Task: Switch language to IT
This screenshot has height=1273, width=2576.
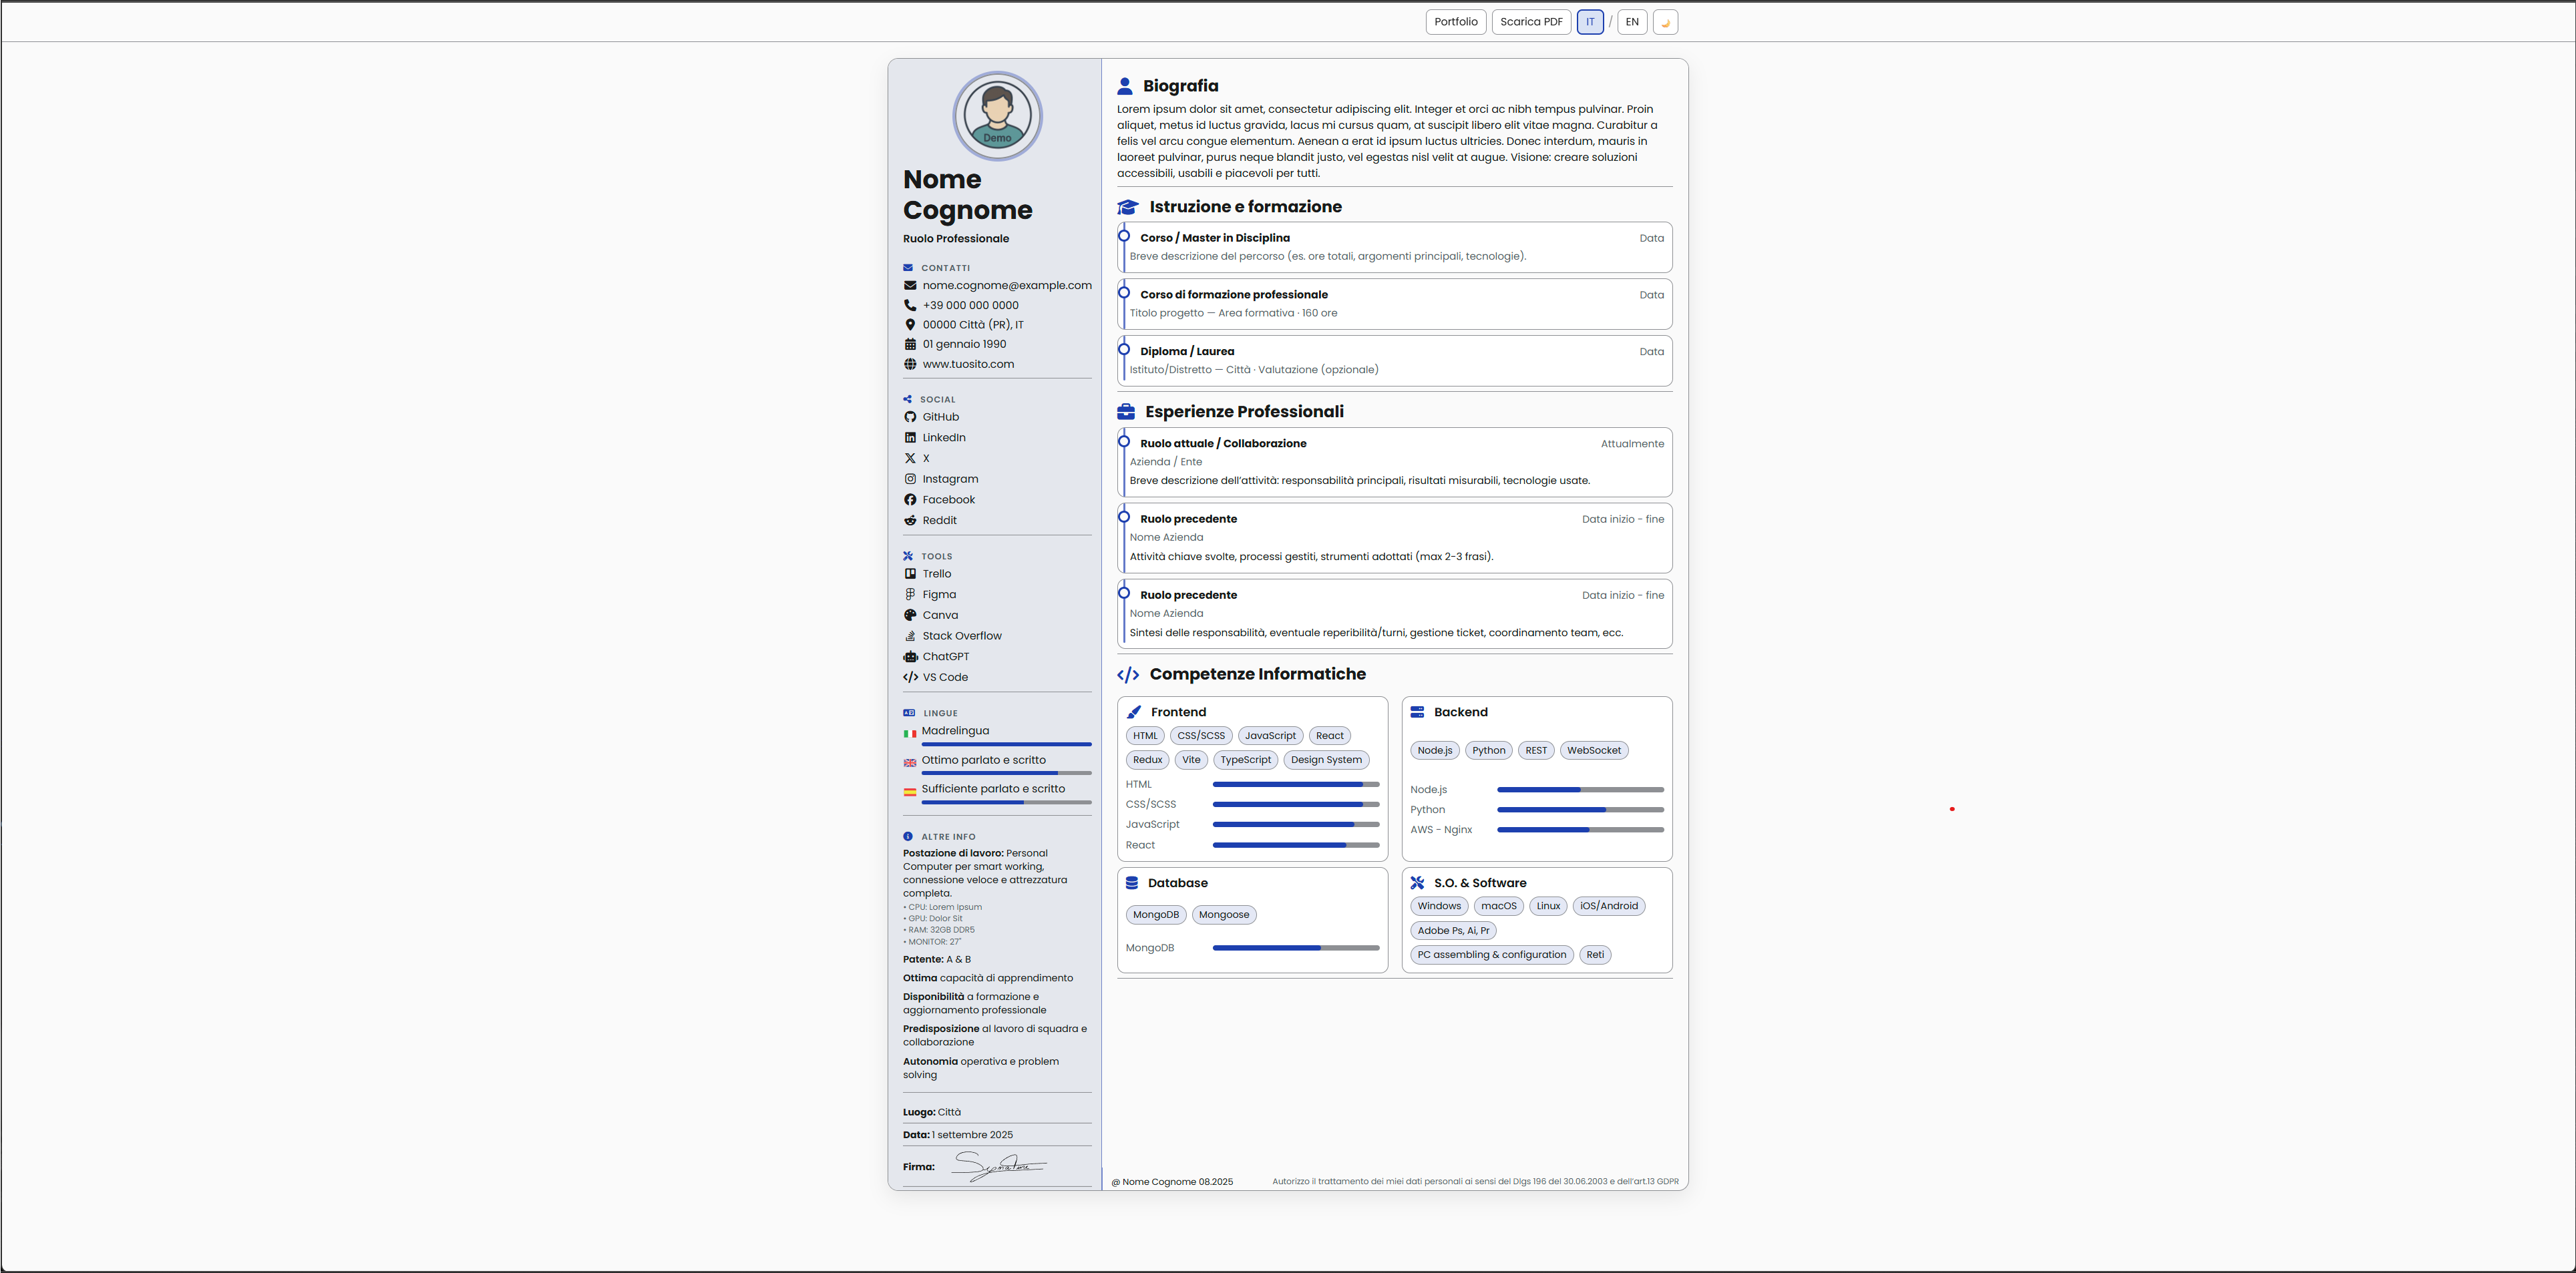Action: (1590, 22)
